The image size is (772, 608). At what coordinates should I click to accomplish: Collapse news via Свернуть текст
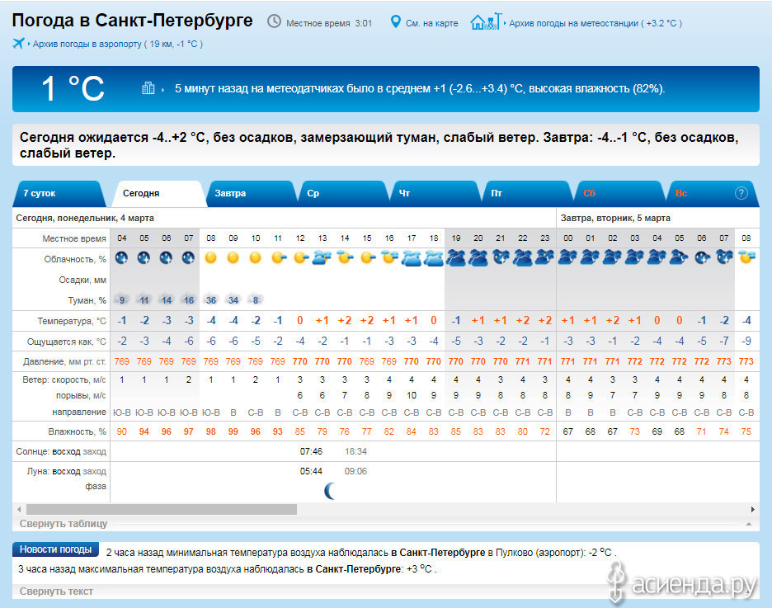point(56,592)
